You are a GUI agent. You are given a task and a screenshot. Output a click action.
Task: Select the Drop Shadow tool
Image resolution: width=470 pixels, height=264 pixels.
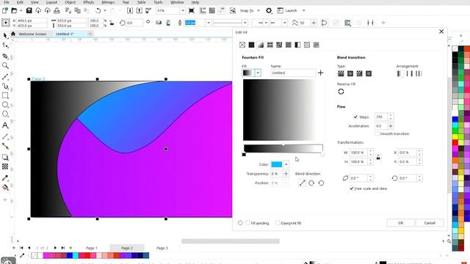(x=5, y=157)
